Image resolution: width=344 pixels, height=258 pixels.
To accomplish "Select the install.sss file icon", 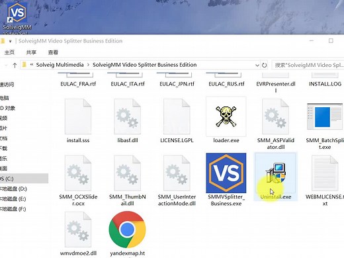I will [78, 116].
